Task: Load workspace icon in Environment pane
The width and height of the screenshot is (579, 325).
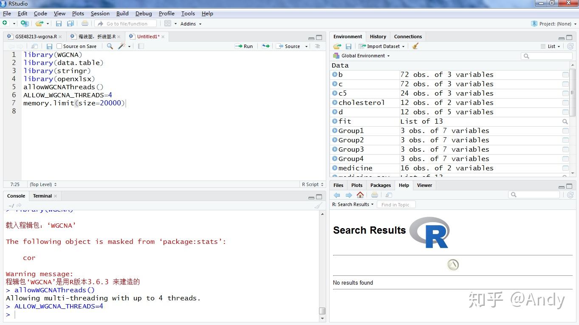Action: click(337, 46)
